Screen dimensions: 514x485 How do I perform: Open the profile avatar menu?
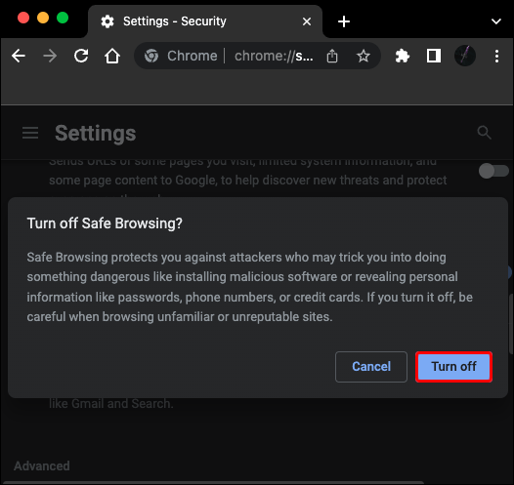(465, 56)
